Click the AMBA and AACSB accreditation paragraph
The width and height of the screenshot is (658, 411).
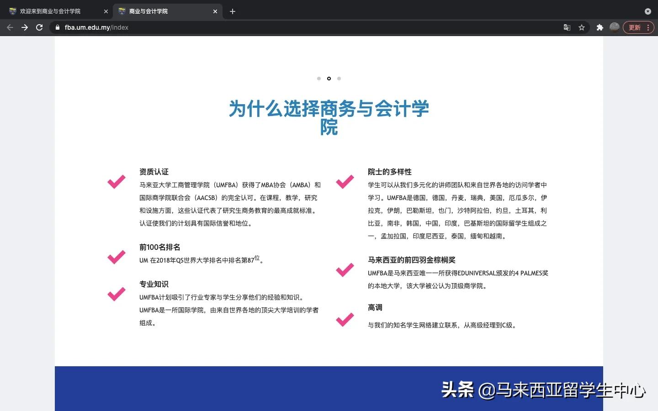click(230, 204)
